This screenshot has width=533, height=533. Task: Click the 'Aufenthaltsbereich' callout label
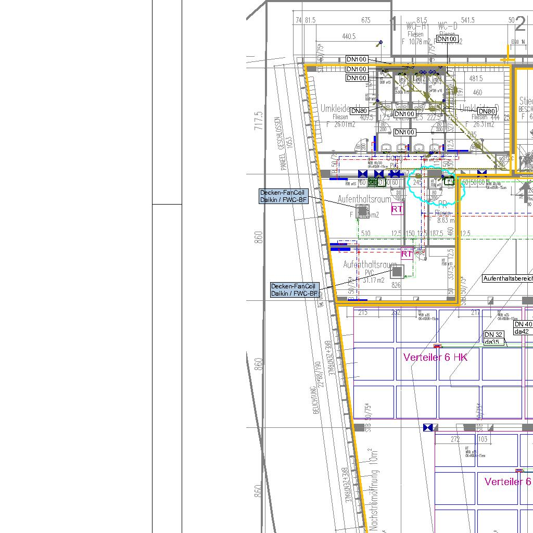(x=508, y=278)
